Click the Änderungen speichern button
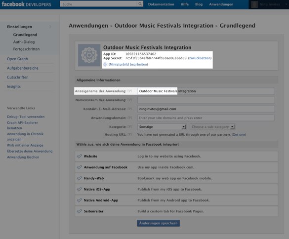 click(x=158, y=223)
